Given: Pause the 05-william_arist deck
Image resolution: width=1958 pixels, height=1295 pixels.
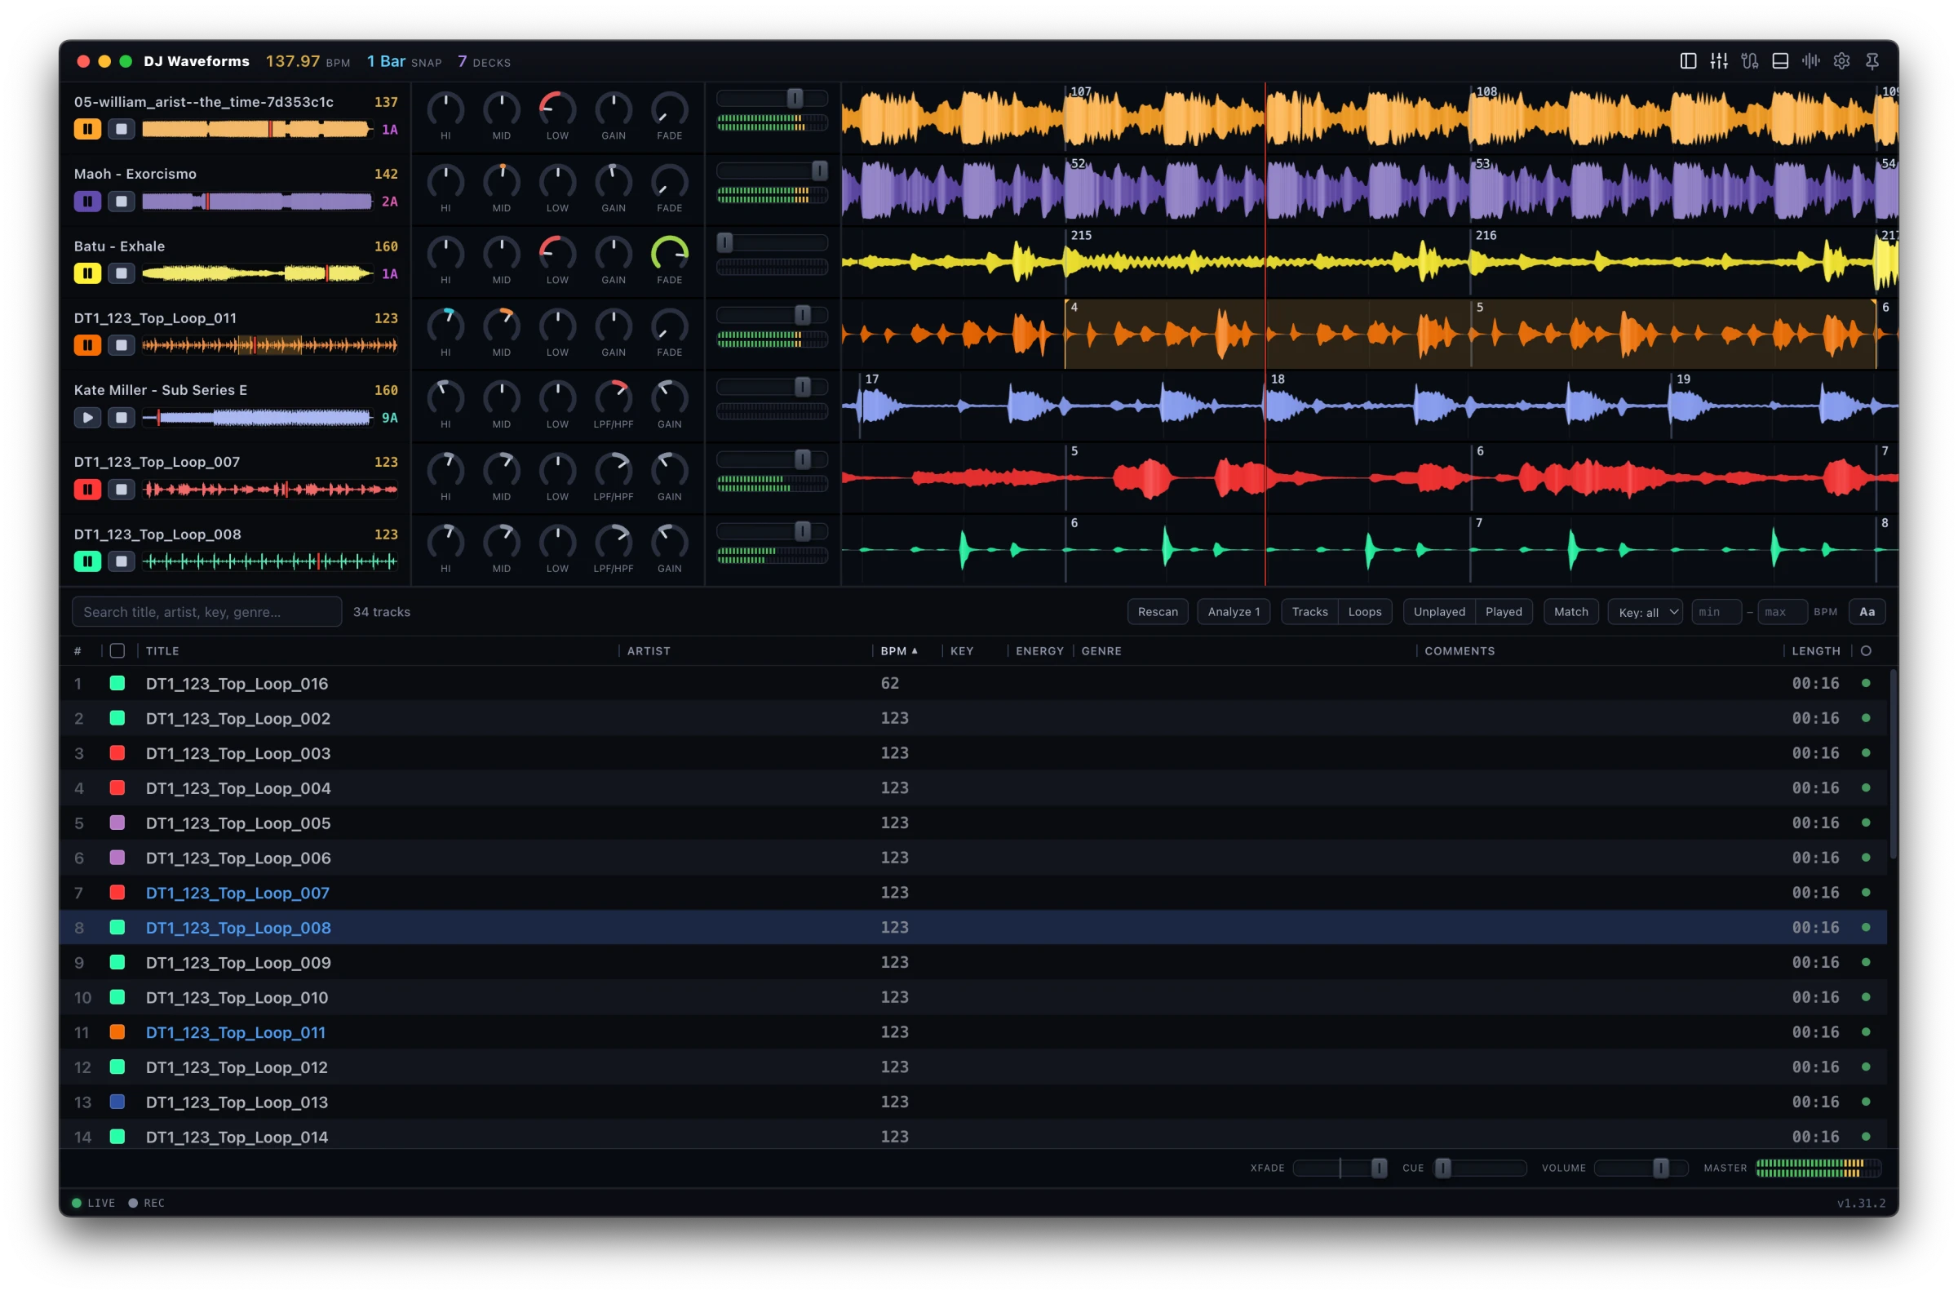Looking at the screenshot, I should (87, 129).
